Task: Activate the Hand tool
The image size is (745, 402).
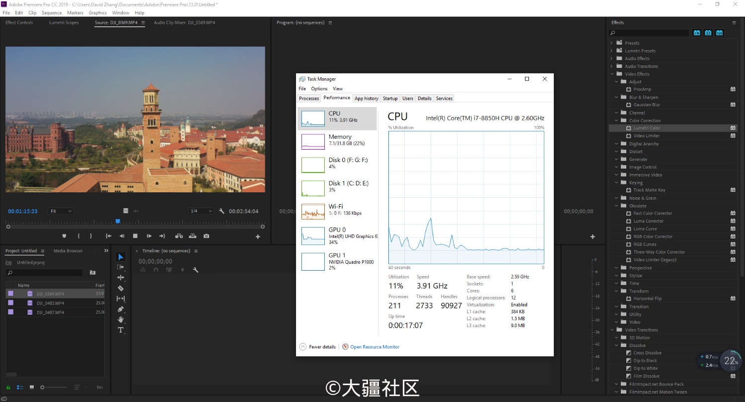Action: pyautogui.click(x=121, y=320)
